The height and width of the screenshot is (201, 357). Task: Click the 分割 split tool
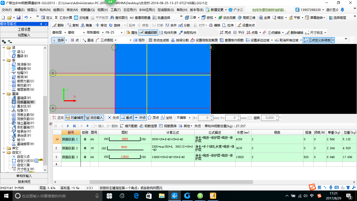[184, 25]
